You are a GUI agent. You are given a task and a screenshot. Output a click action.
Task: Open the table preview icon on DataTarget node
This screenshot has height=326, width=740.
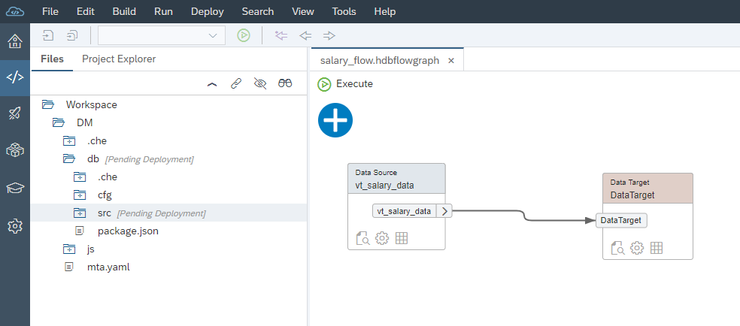(656, 248)
